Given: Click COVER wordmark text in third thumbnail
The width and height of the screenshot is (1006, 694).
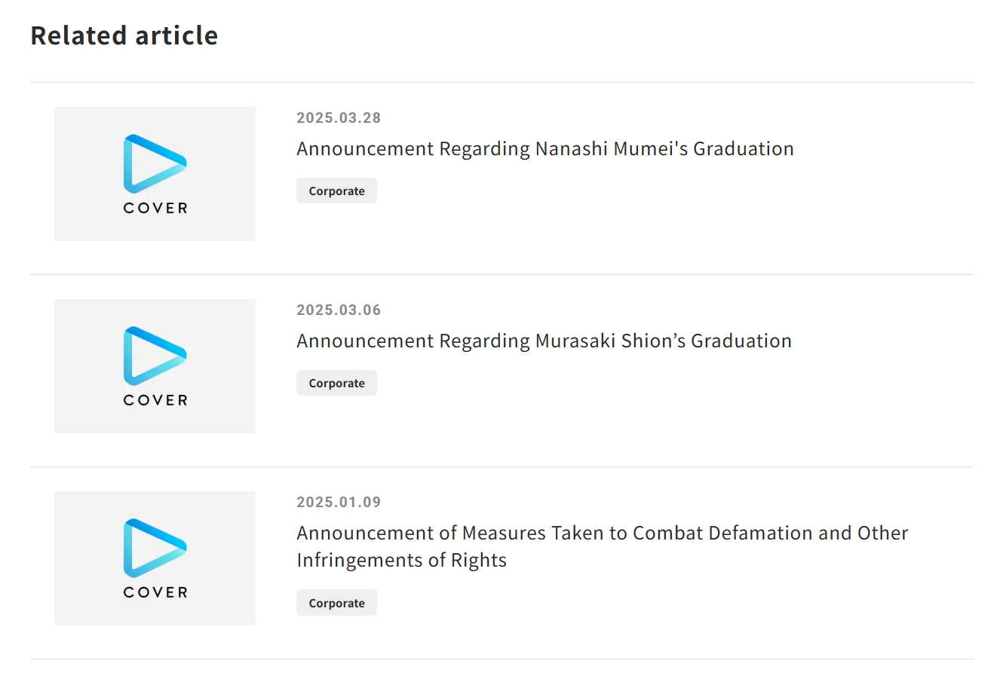Looking at the screenshot, I should [x=155, y=592].
